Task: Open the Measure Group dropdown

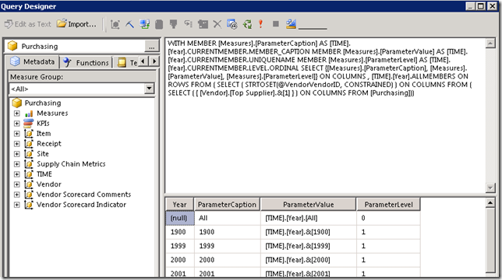Action: [x=149, y=89]
